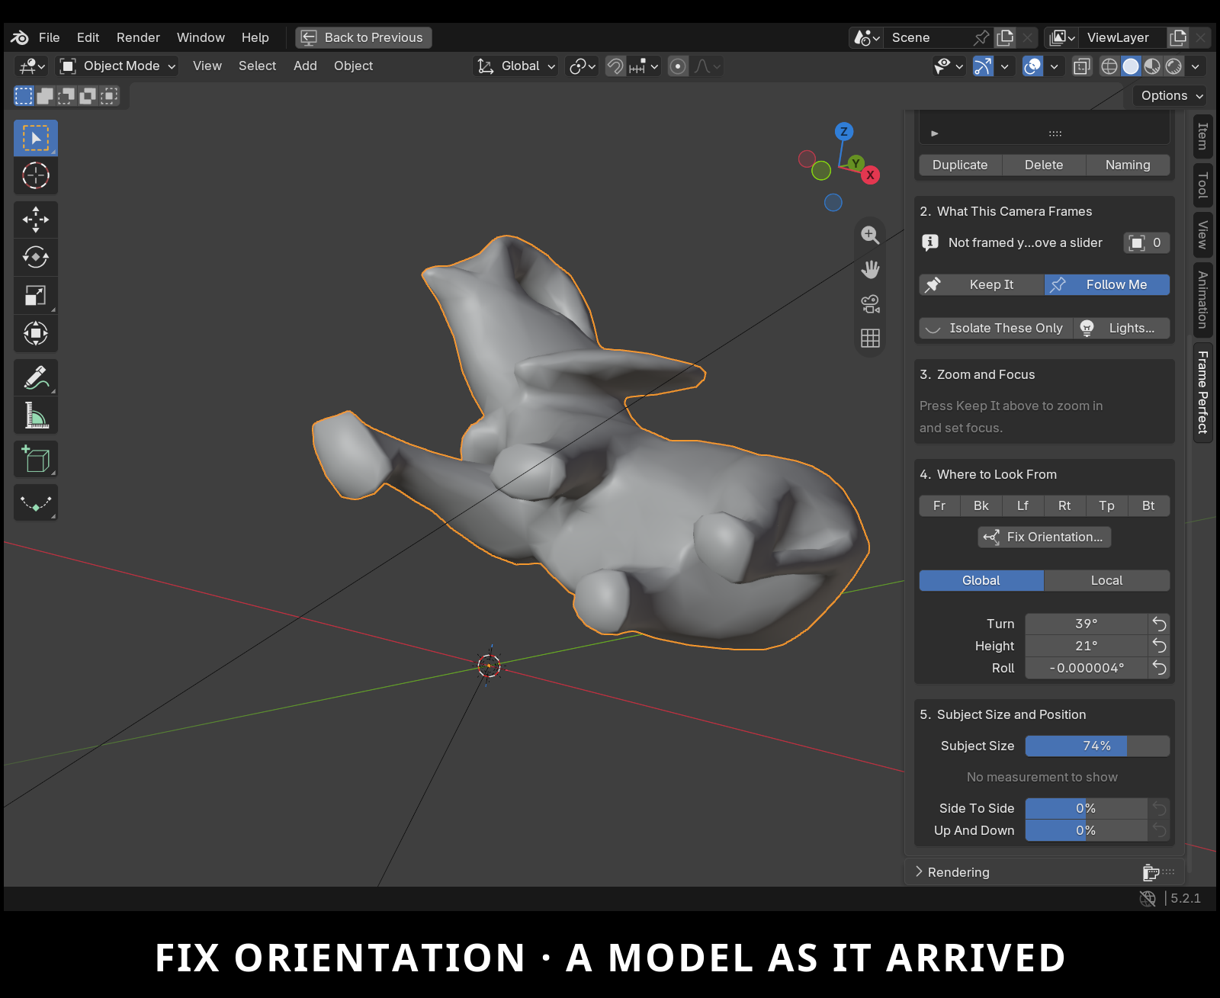
Task: Click the Keep It button
Action: 981,284
